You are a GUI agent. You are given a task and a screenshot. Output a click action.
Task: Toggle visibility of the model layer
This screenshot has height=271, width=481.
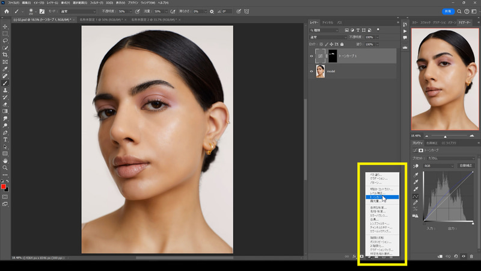pos(311,72)
